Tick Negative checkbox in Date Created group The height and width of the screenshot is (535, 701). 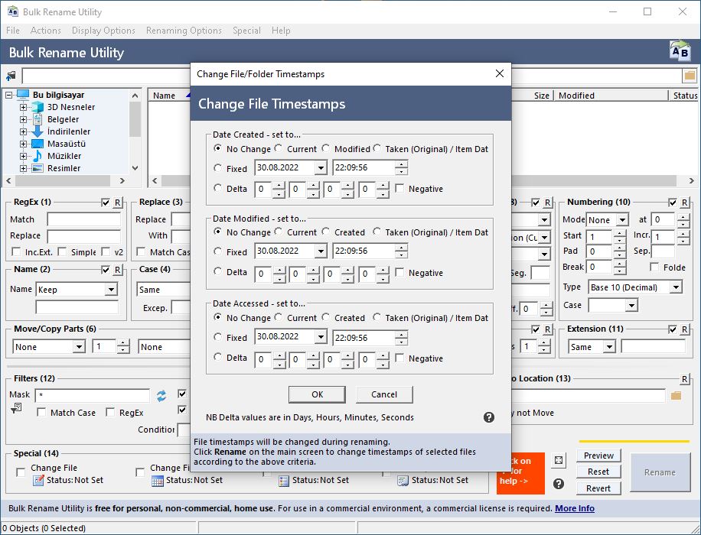[399, 189]
